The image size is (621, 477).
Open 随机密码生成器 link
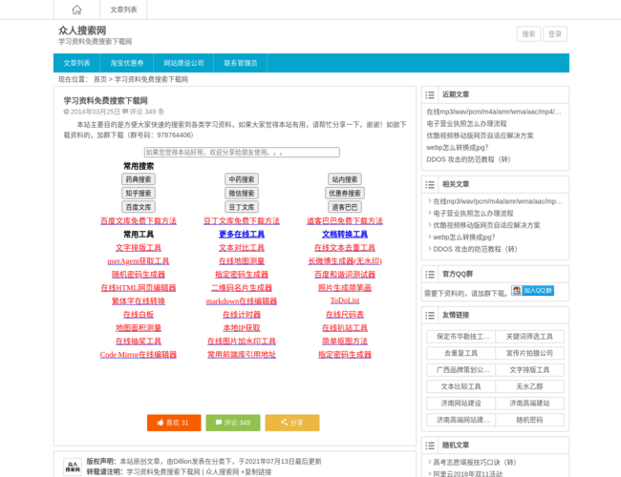point(139,274)
